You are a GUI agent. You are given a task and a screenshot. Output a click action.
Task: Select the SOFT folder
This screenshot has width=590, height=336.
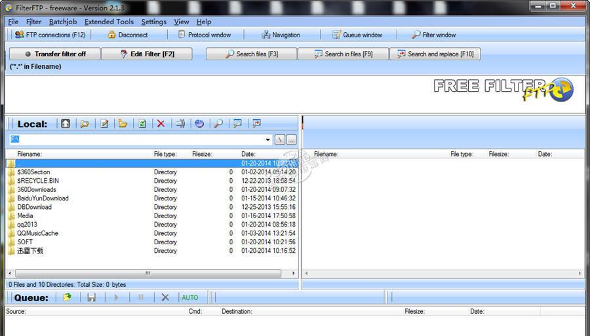point(25,242)
